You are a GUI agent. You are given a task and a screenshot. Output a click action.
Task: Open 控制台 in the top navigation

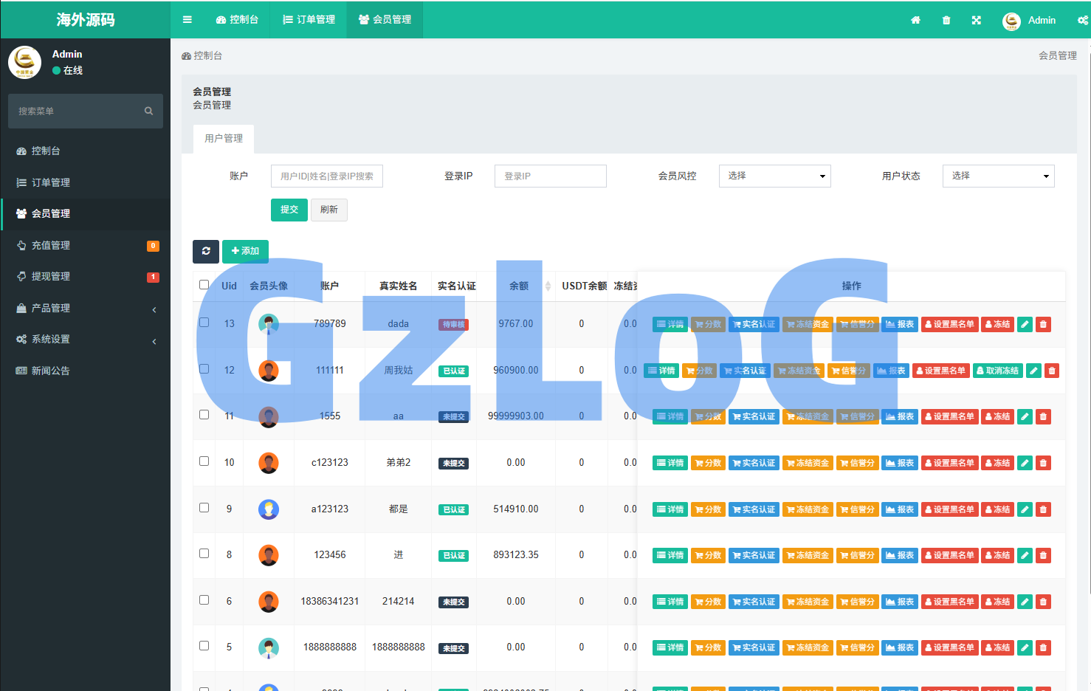point(237,20)
